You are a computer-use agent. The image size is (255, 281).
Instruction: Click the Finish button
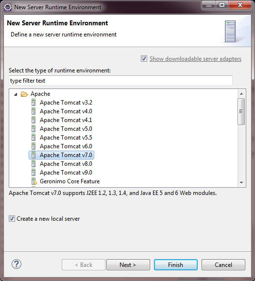(176, 264)
